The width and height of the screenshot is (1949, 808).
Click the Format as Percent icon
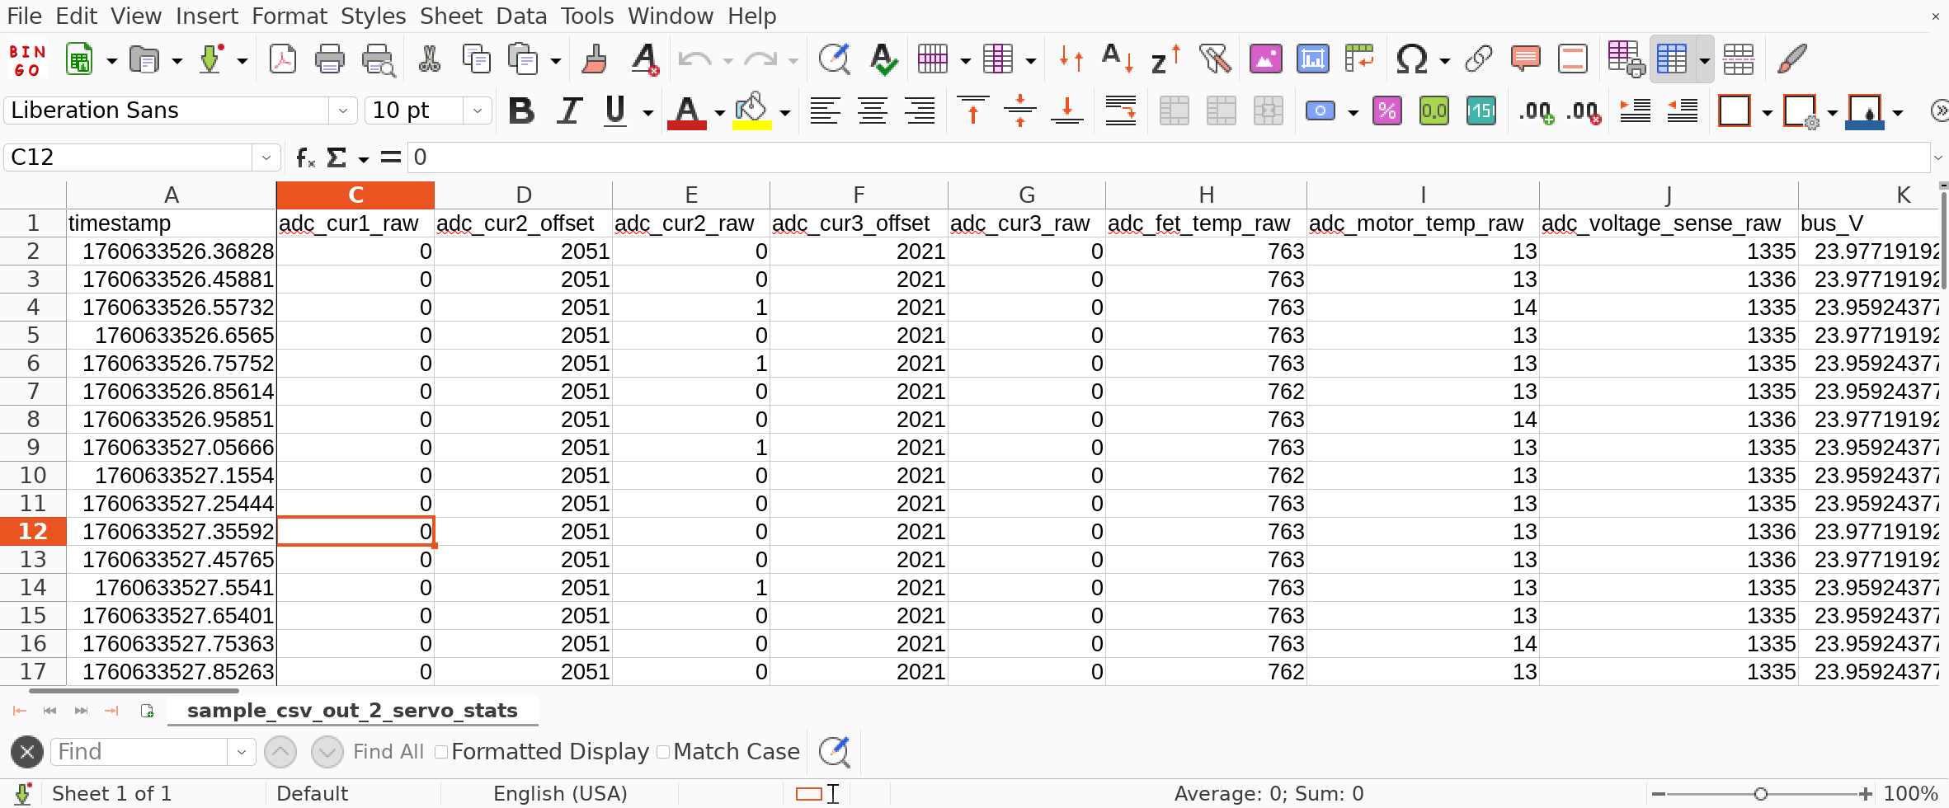pos(1386,110)
